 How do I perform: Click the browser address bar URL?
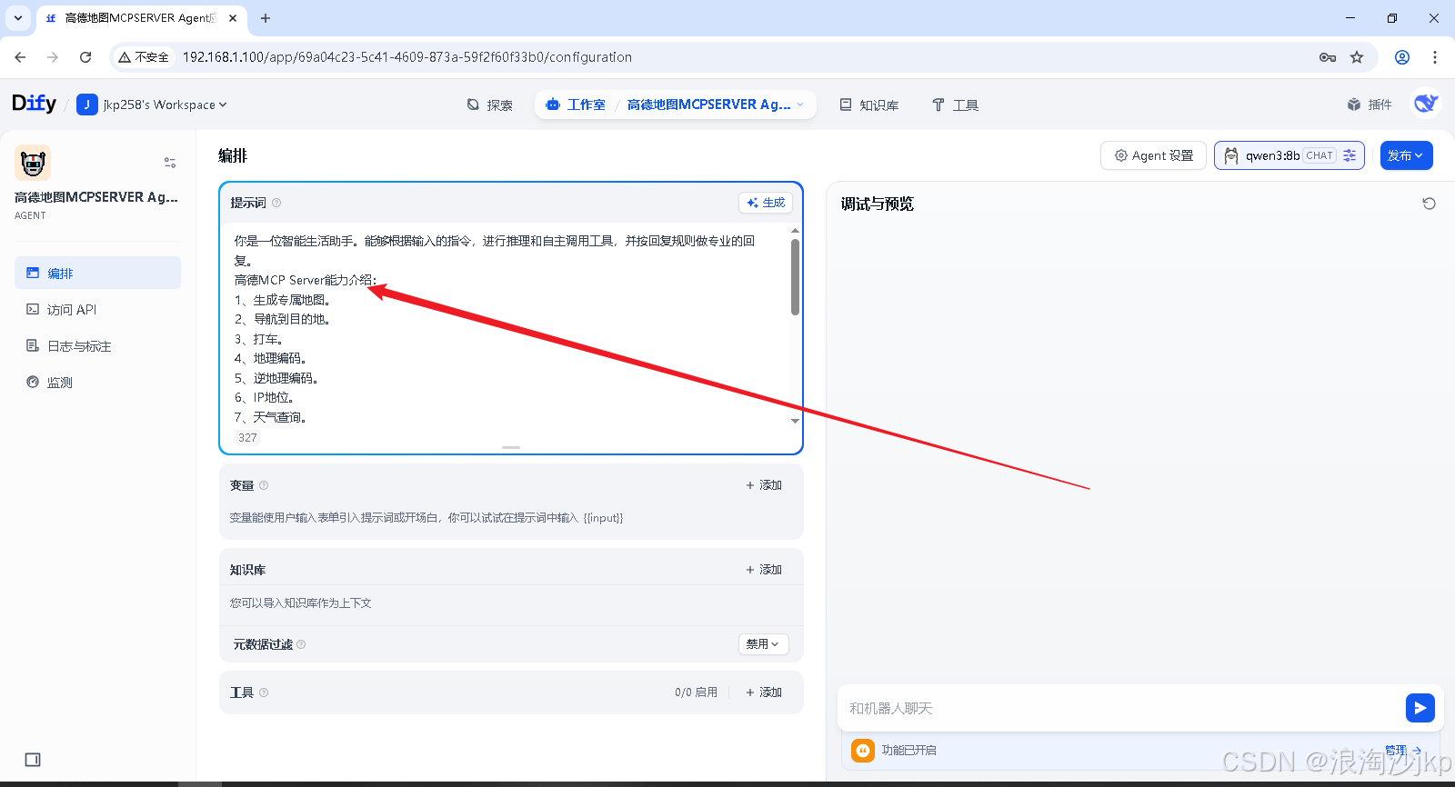406,57
